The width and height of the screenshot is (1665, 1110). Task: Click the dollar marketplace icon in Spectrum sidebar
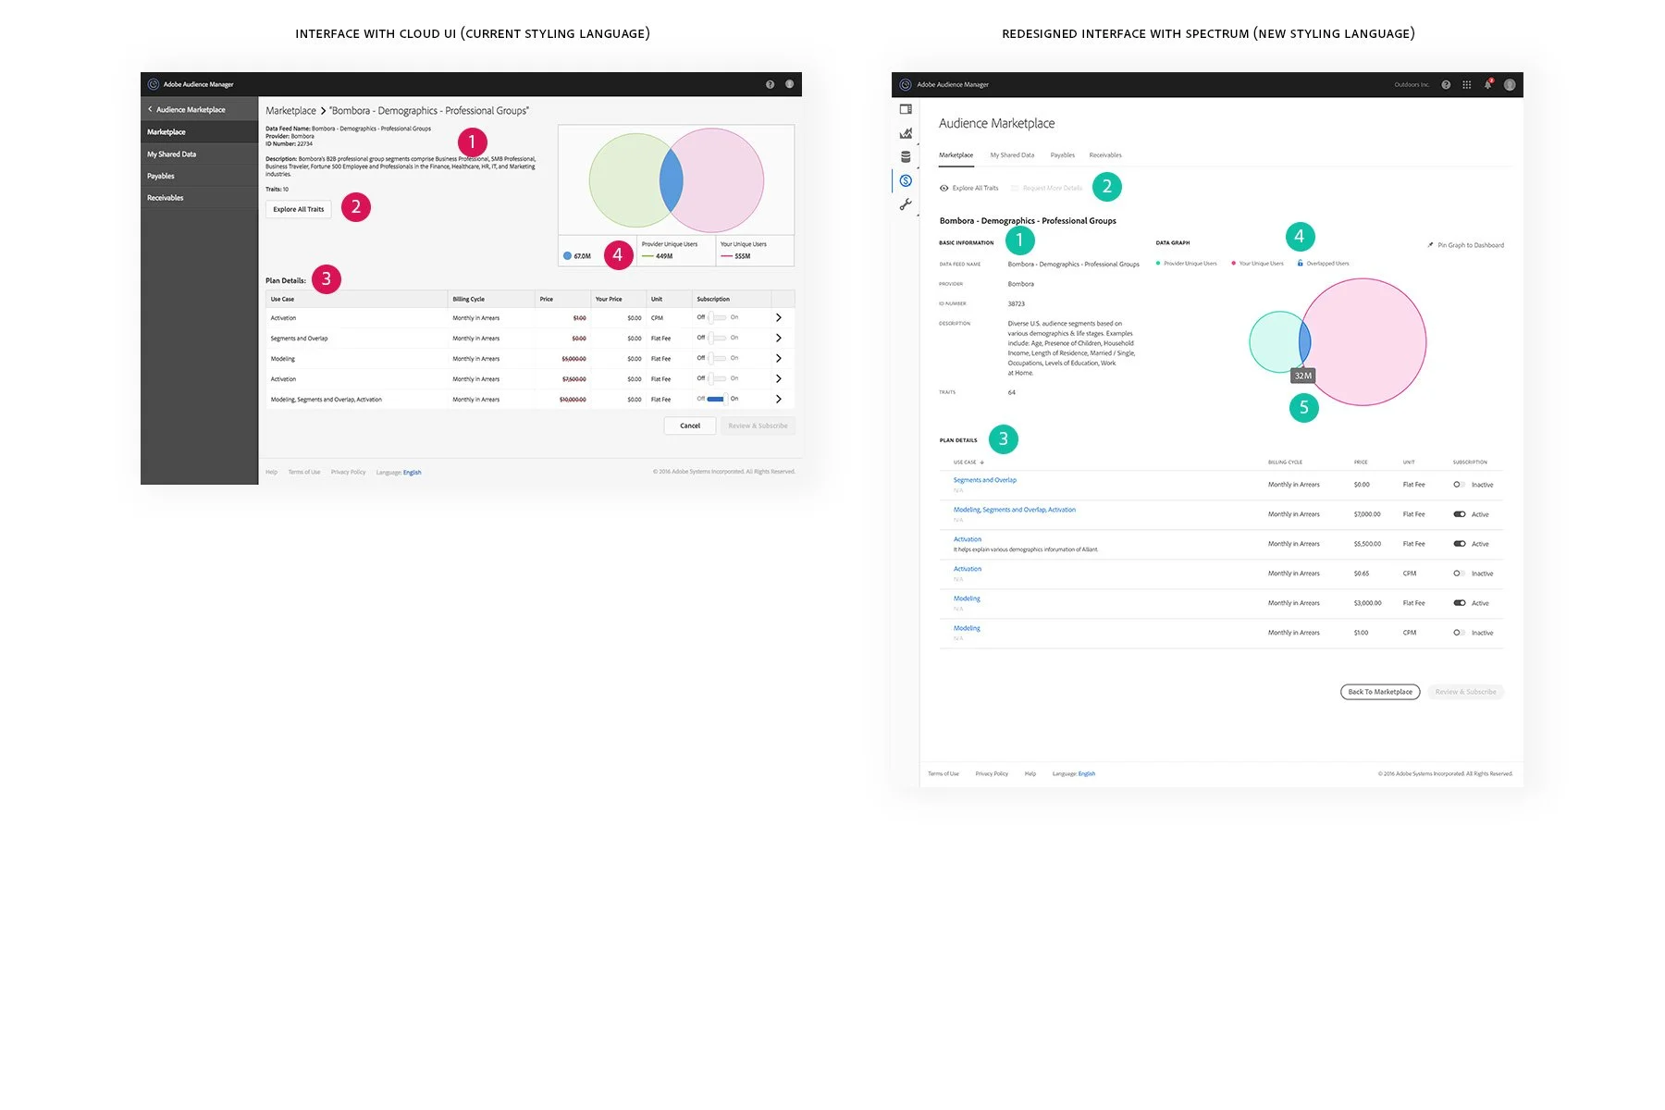click(906, 180)
